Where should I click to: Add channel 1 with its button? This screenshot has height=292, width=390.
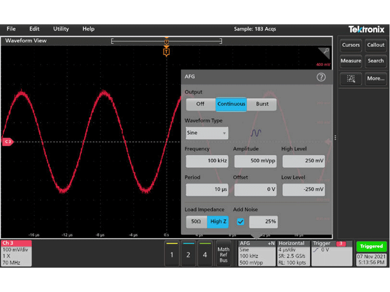pos(171,253)
